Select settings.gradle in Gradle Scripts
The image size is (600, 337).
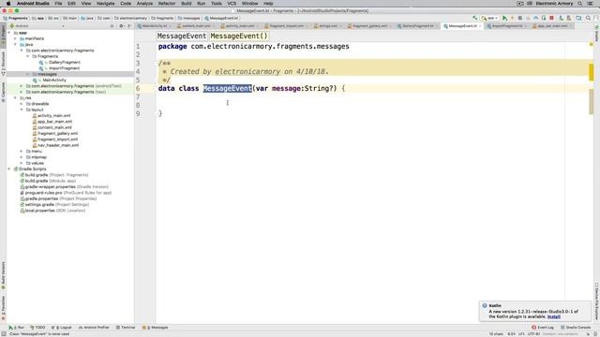(56, 205)
